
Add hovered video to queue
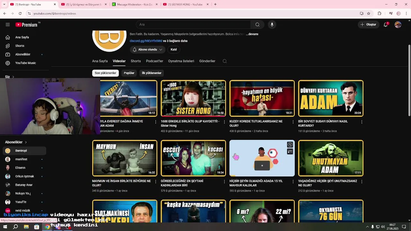point(290,151)
